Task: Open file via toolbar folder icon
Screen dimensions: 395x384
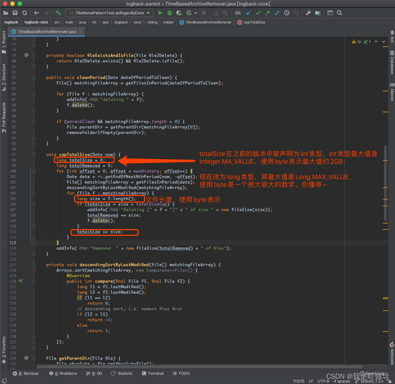Action: click(6, 13)
